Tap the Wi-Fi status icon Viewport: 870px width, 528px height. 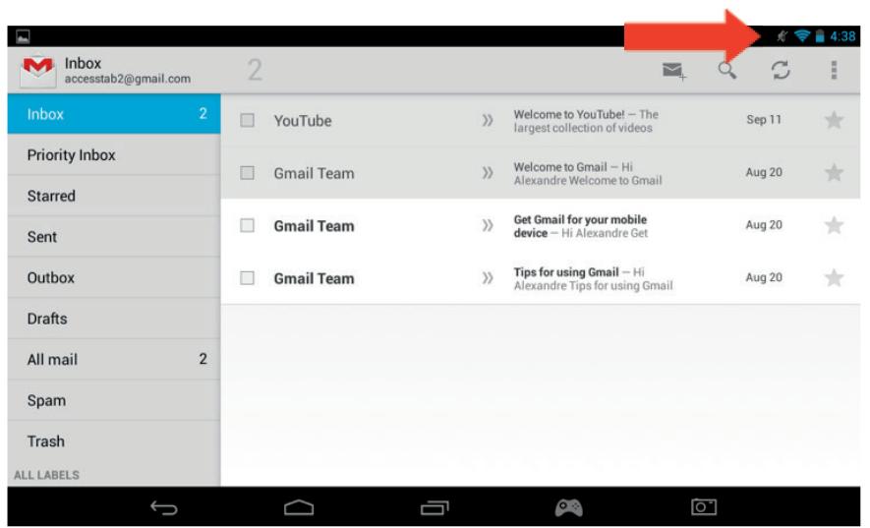coord(802,36)
